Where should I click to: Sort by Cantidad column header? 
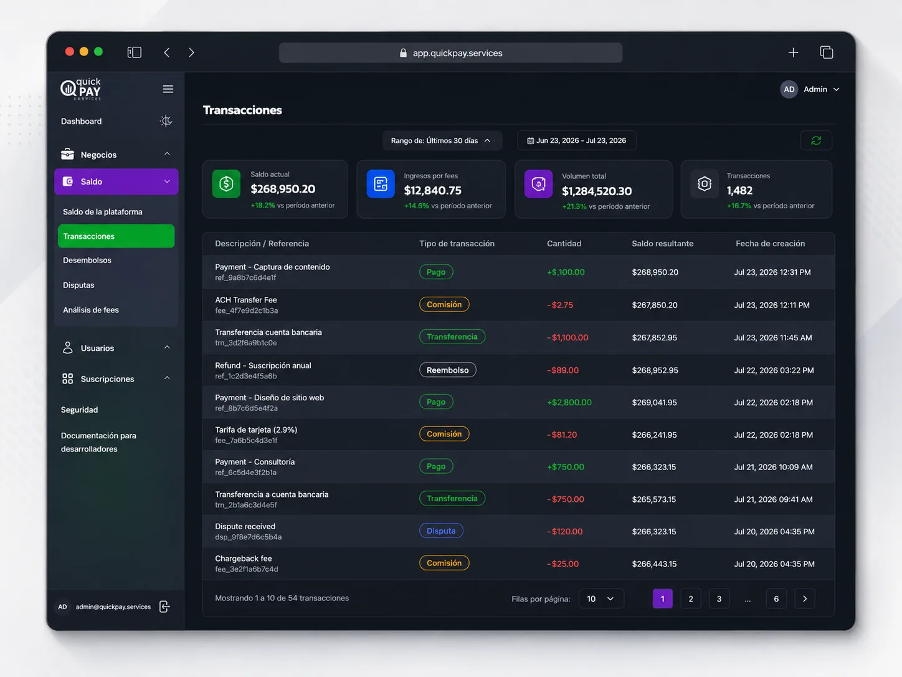(x=564, y=244)
